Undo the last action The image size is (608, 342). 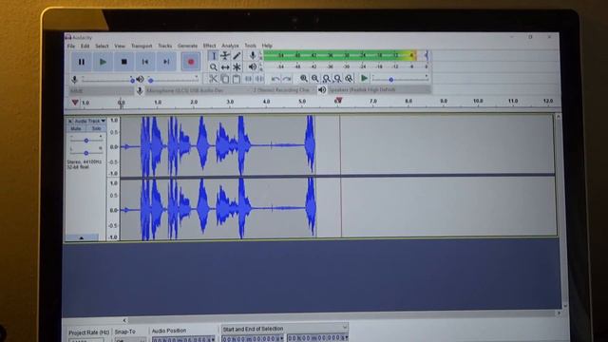(x=275, y=79)
